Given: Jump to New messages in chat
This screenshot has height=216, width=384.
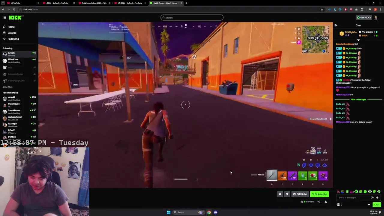Looking at the screenshot, I should pos(358,100).
